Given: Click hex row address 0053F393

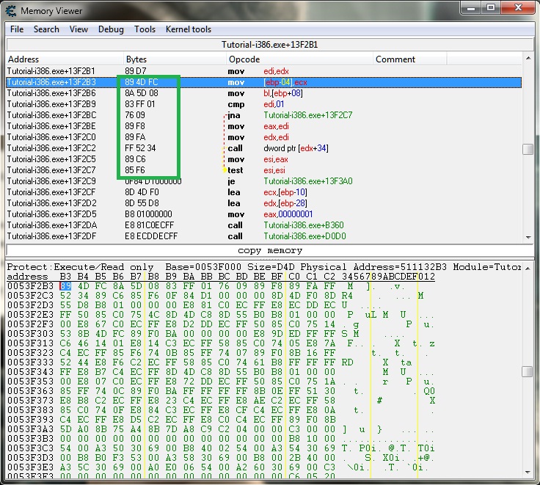Looking at the screenshot, I should 30,420.
